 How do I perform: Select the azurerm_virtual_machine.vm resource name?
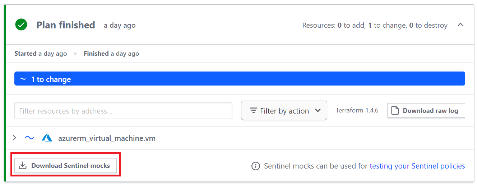pyautogui.click(x=107, y=138)
